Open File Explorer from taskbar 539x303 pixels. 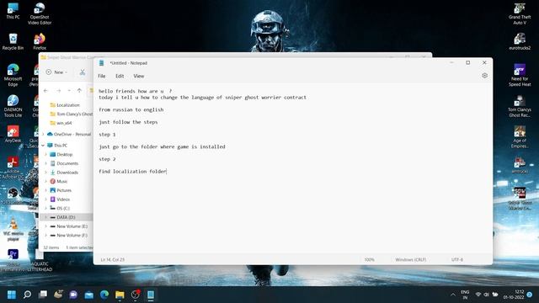pos(120,295)
